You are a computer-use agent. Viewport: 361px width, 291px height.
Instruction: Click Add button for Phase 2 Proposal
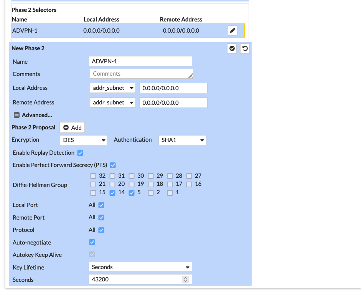click(x=72, y=127)
